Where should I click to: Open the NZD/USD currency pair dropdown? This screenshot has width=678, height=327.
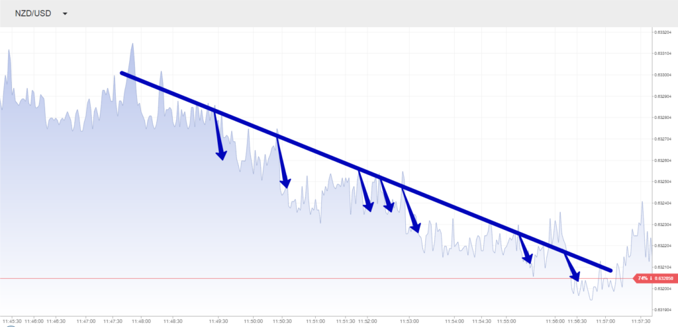pyautogui.click(x=33, y=13)
